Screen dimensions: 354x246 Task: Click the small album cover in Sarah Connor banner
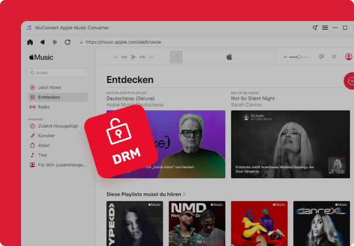(x=336, y=165)
